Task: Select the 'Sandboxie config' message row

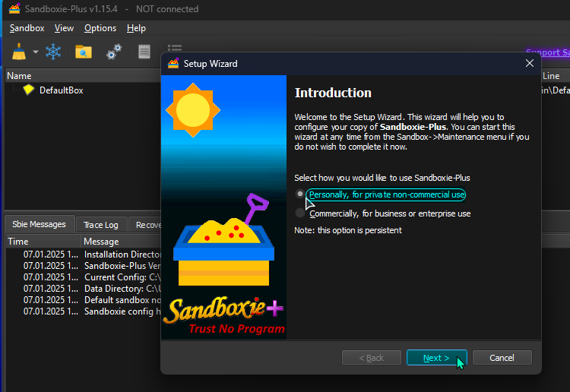Action: click(x=84, y=311)
